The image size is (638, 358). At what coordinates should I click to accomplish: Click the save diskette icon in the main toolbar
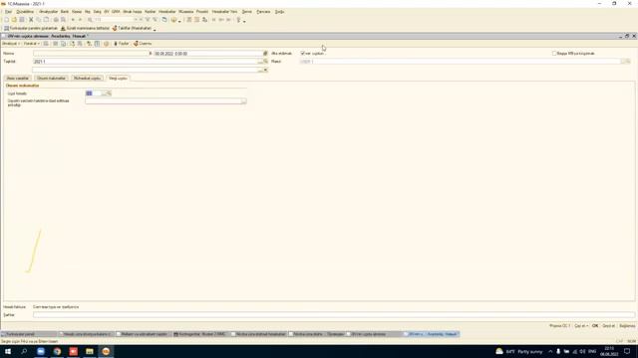click(22, 20)
